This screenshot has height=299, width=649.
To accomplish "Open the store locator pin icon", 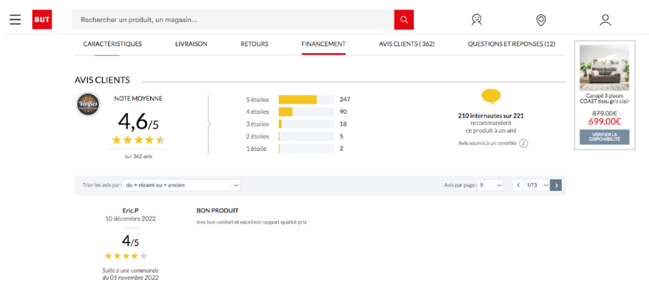I will 541,19.
